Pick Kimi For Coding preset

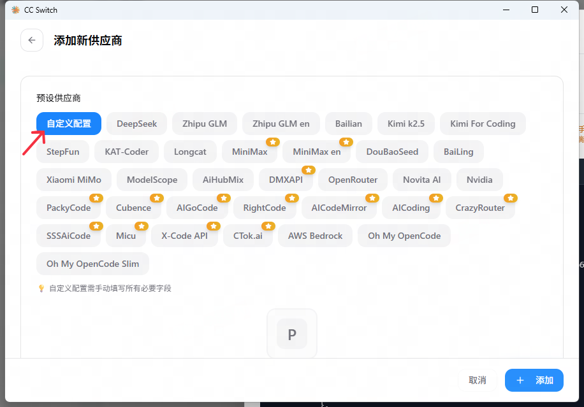point(483,124)
